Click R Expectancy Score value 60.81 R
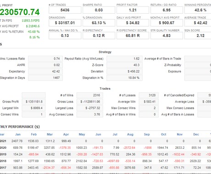The image size is (211, 174). point(133,36)
